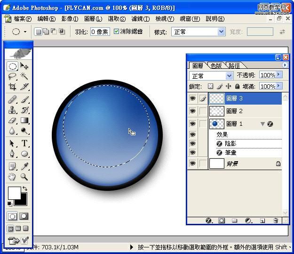Collapse 圖層 1 effects list arrow
Viewport: 294px width, 254px height.
(x=262, y=124)
